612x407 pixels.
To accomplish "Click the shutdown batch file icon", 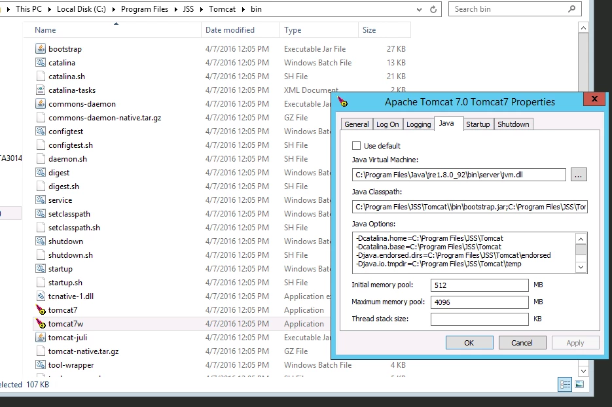I will 41,241.
